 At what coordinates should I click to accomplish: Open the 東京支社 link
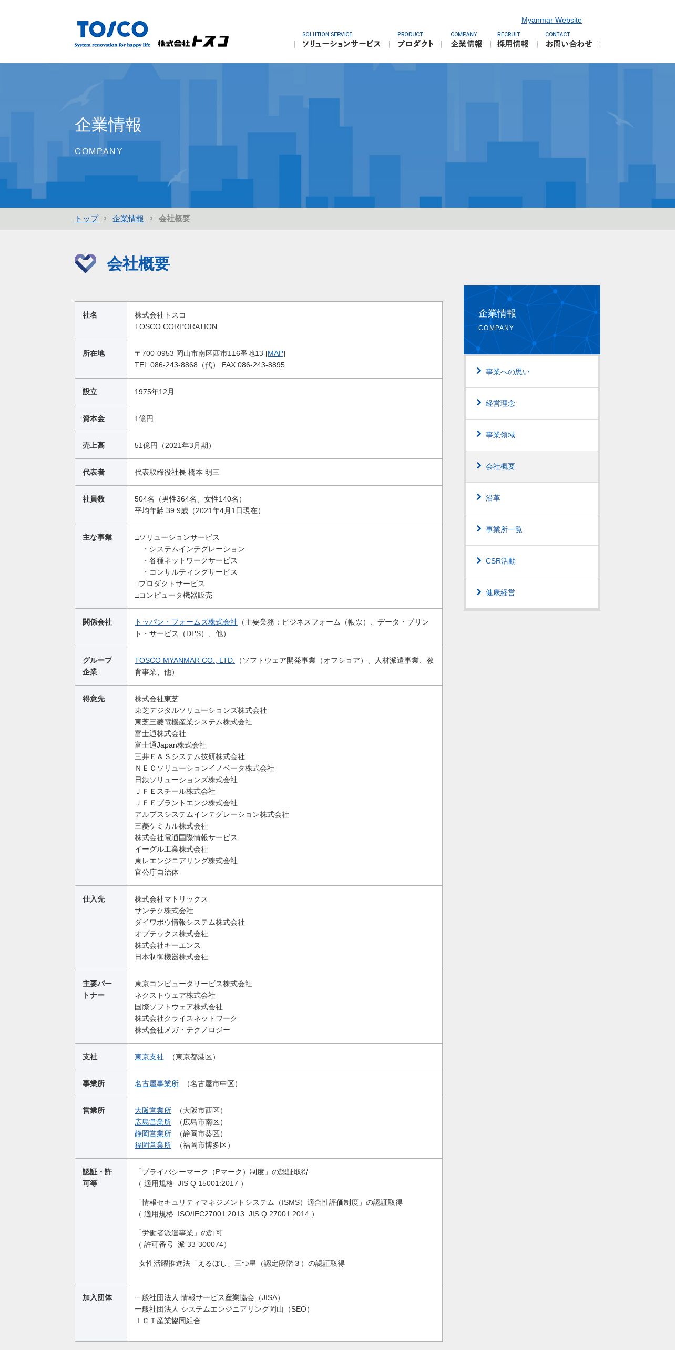[149, 1057]
